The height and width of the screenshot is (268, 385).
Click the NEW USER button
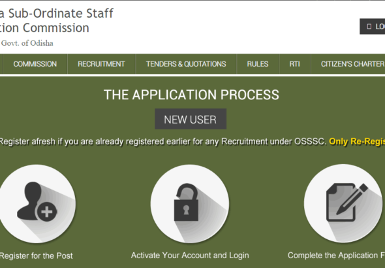point(191,119)
